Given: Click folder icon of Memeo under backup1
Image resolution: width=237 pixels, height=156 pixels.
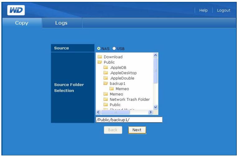Looking at the screenshot, I should (112, 88).
